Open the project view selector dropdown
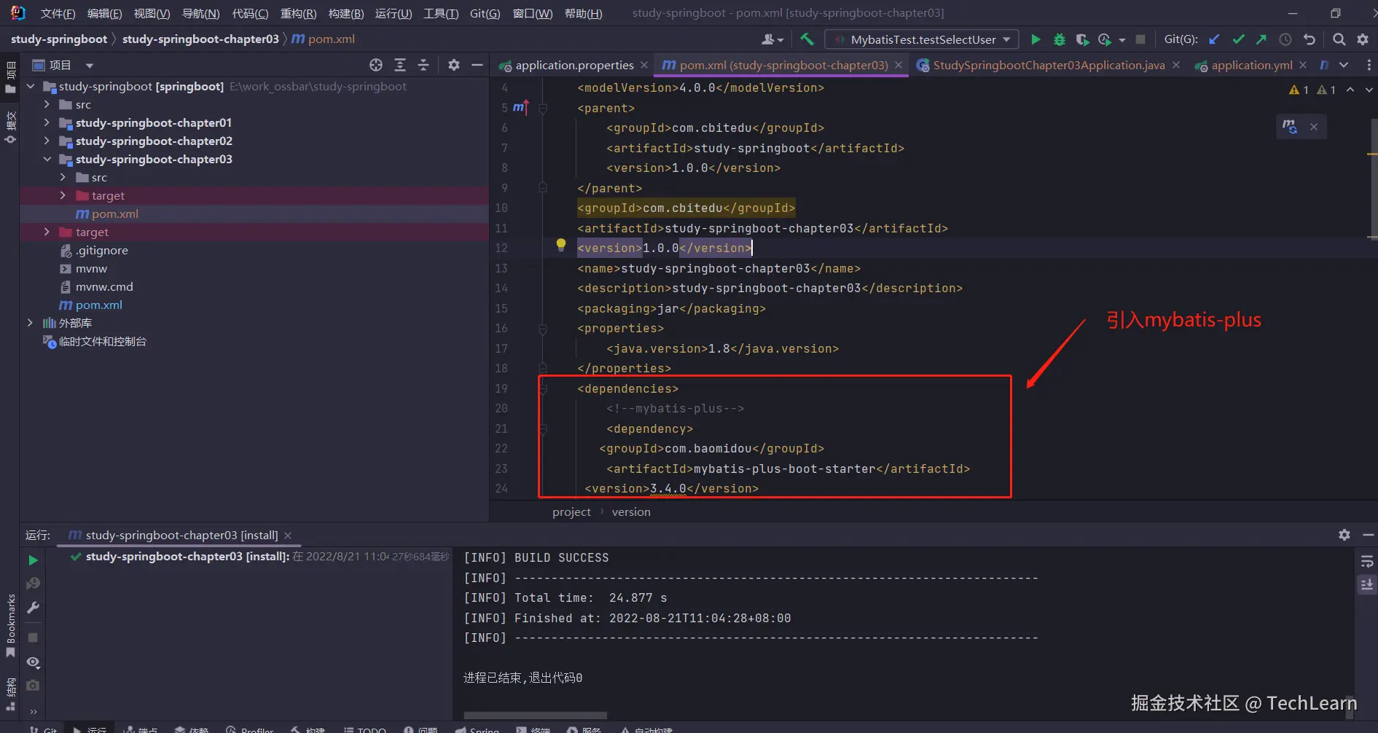 [x=90, y=66]
